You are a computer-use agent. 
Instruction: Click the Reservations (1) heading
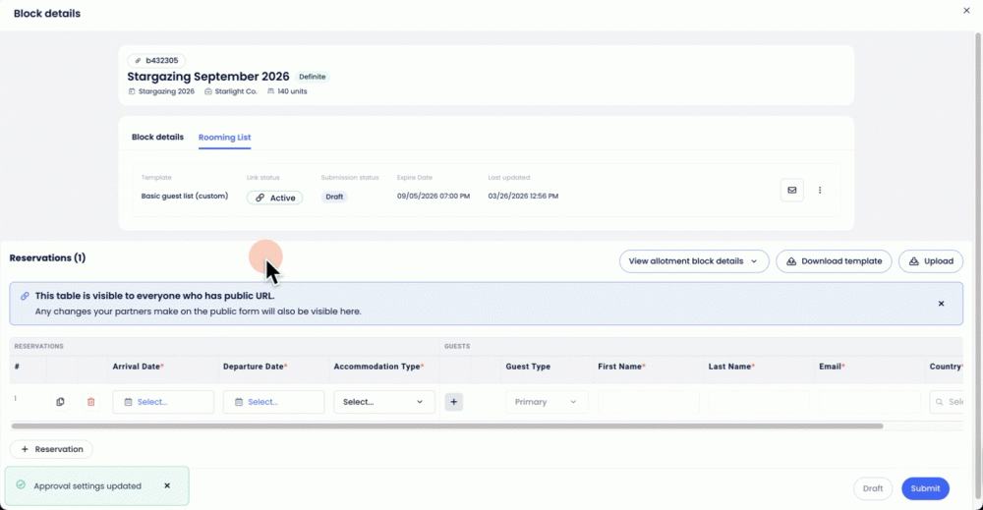click(47, 258)
